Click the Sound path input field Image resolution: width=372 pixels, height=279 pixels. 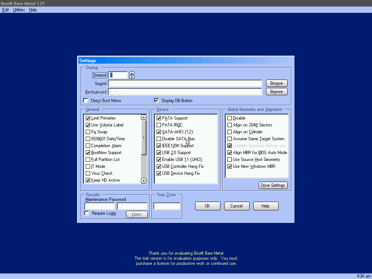tap(185, 84)
